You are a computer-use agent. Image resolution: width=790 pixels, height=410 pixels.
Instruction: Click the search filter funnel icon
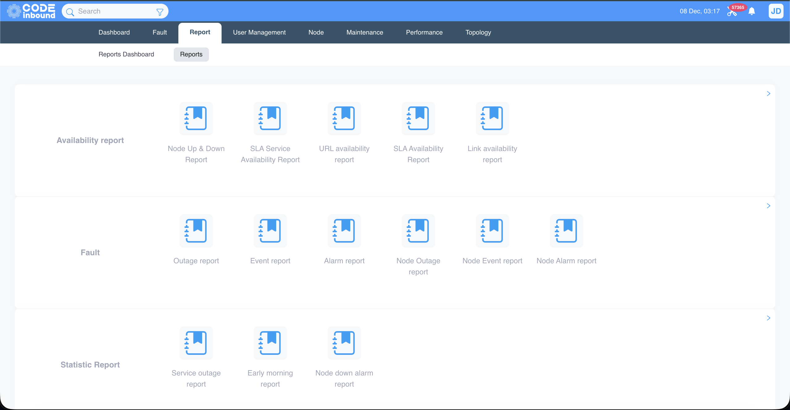160,12
